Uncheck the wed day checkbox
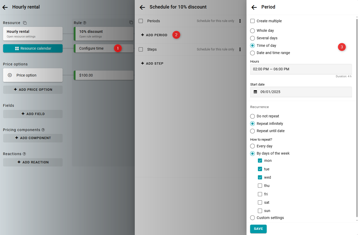This screenshot has width=358, height=235. pyautogui.click(x=260, y=177)
